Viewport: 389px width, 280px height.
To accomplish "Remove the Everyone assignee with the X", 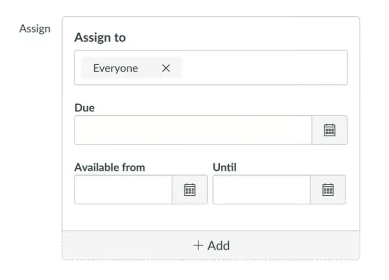I will (x=166, y=68).
